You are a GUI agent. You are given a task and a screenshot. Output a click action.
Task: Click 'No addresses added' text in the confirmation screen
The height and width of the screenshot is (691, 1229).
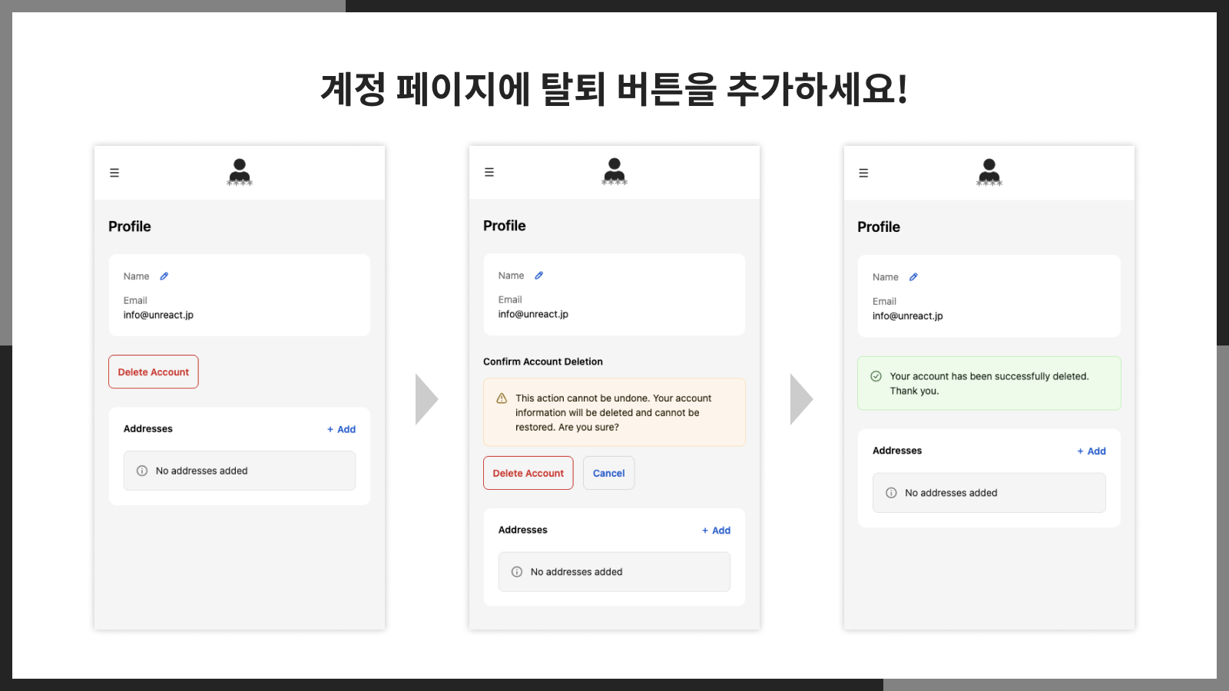click(577, 572)
